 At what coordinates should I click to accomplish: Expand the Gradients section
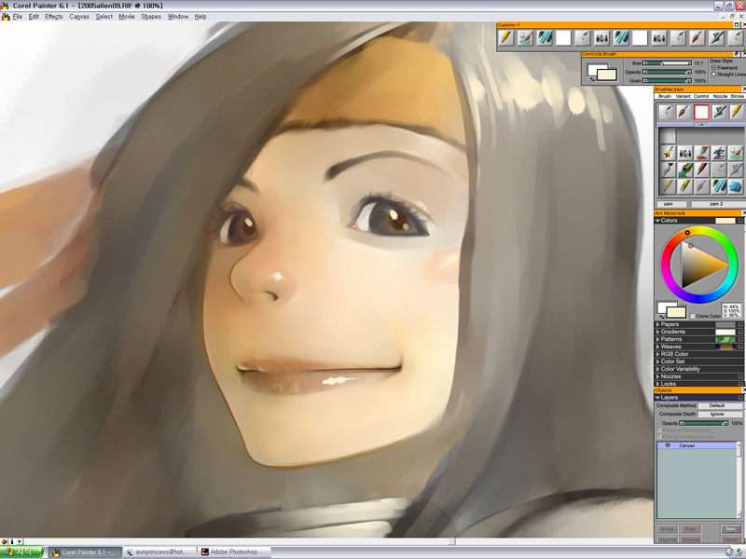658,332
